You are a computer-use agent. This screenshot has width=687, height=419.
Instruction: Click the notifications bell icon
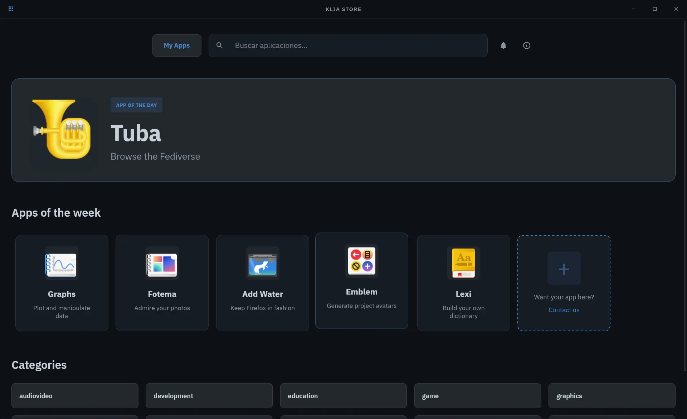pos(503,45)
